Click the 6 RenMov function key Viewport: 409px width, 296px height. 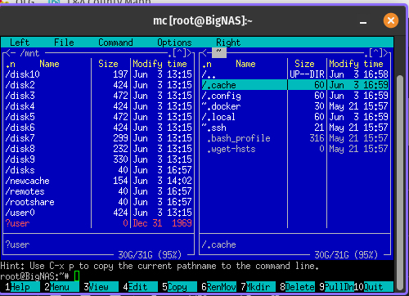click(218, 287)
